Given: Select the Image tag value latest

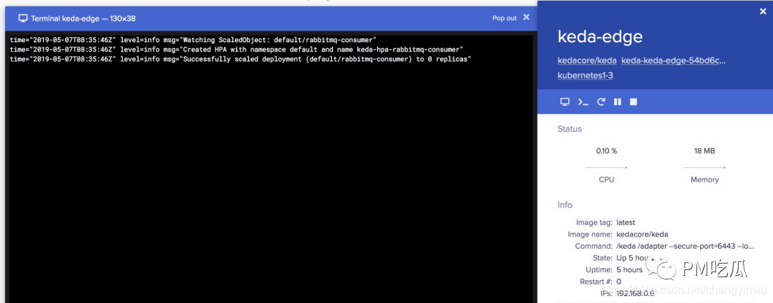Looking at the screenshot, I should (626, 222).
